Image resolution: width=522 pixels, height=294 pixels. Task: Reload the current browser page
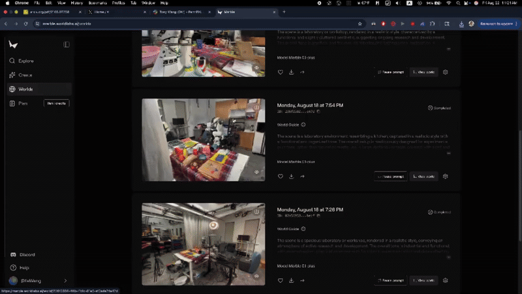[x=25, y=24]
